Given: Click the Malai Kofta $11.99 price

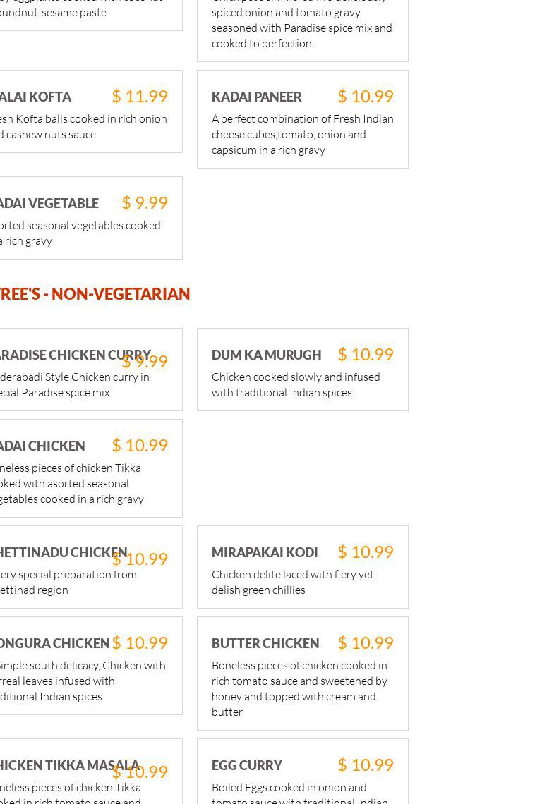Looking at the screenshot, I should coord(140,97).
